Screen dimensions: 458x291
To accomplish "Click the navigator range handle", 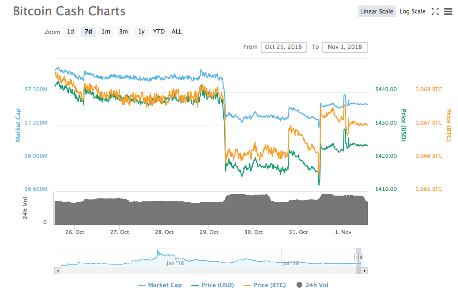I will point(359,257).
